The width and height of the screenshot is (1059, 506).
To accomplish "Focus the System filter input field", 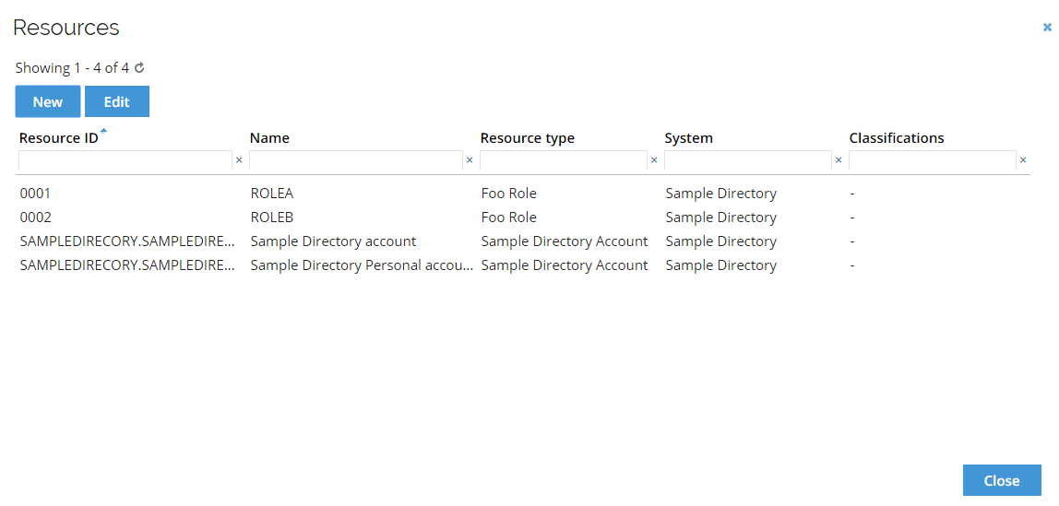I will (x=748, y=160).
